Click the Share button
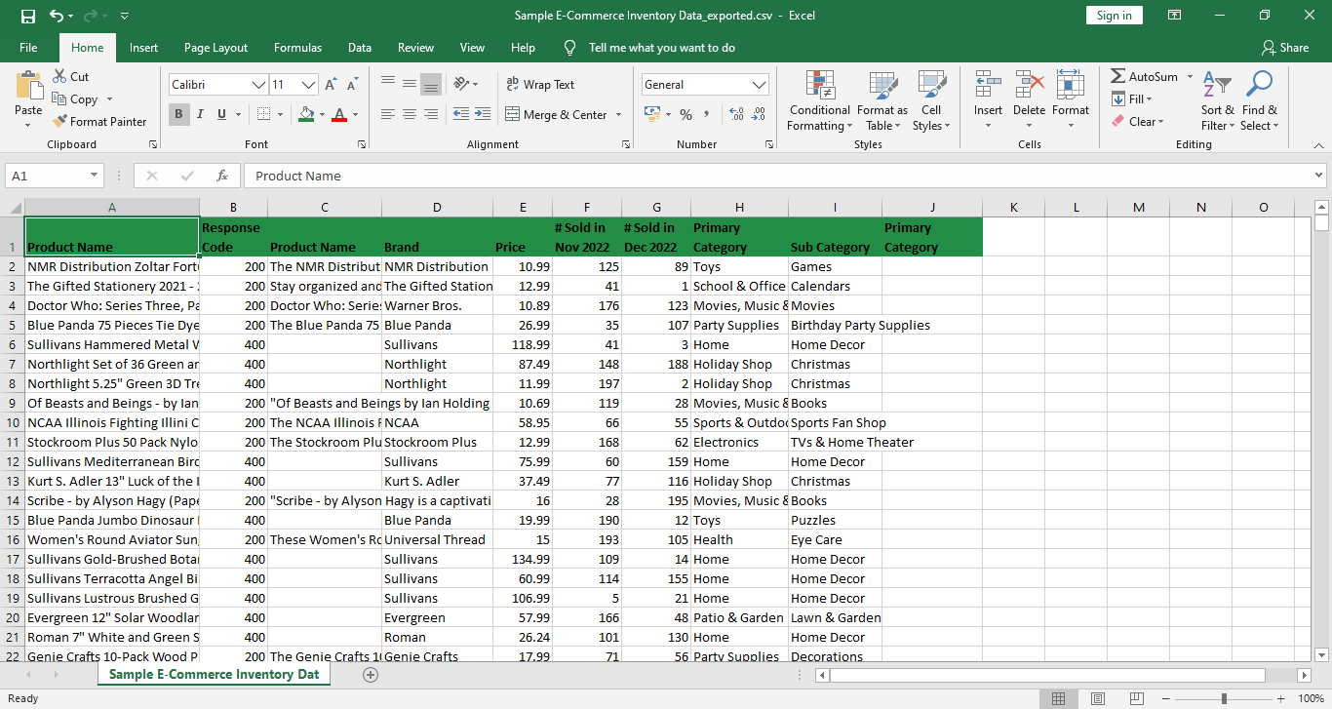Image resolution: width=1332 pixels, height=709 pixels. tap(1285, 47)
